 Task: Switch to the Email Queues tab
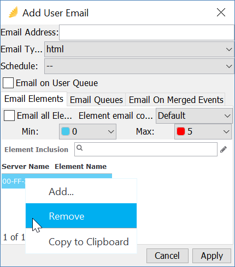[x=96, y=100]
